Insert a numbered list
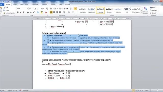Image resolution: width=163 pixels, height=92 pixels. tap(55, 8)
